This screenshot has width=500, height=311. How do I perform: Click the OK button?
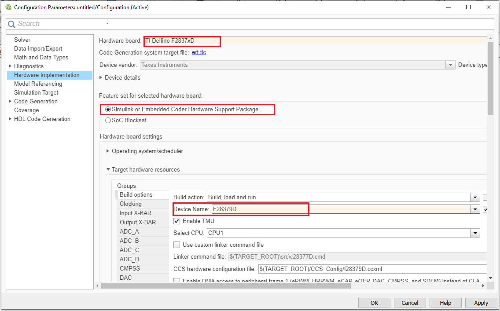point(374,303)
